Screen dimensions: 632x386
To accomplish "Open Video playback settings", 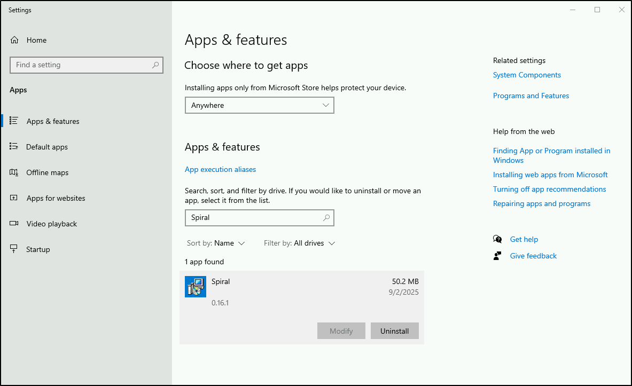I will (x=52, y=224).
